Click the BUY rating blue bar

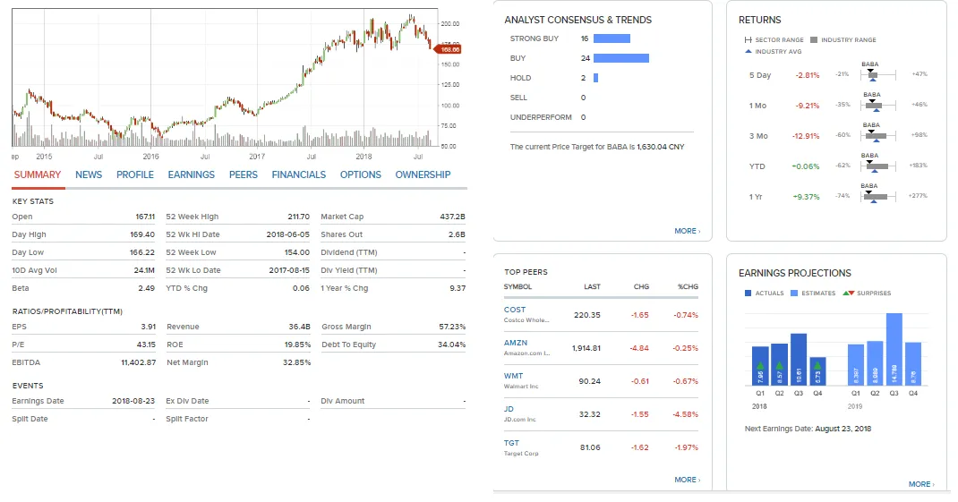[621, 58]
